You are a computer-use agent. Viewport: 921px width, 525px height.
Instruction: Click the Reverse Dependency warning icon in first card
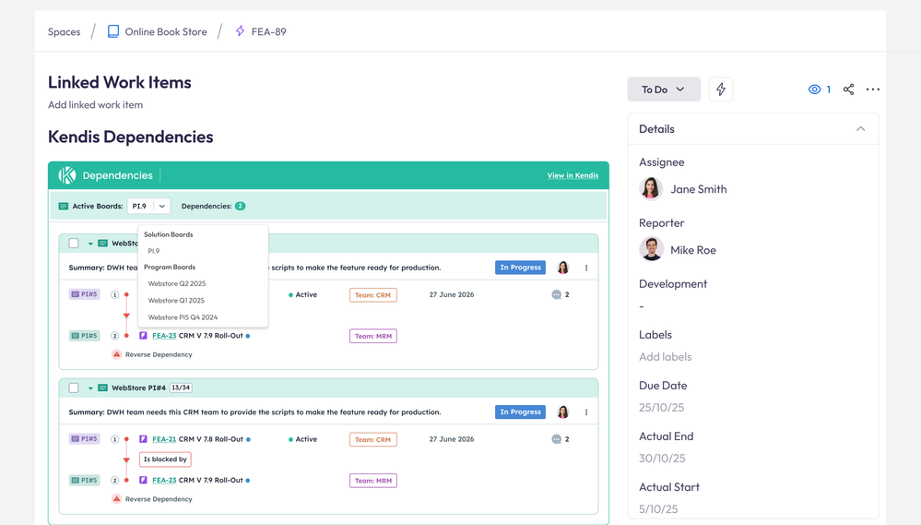point(116,354)
